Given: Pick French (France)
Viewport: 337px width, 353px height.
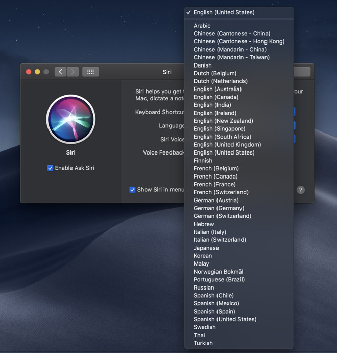Looking at the screenshot, I should point(239,184).
